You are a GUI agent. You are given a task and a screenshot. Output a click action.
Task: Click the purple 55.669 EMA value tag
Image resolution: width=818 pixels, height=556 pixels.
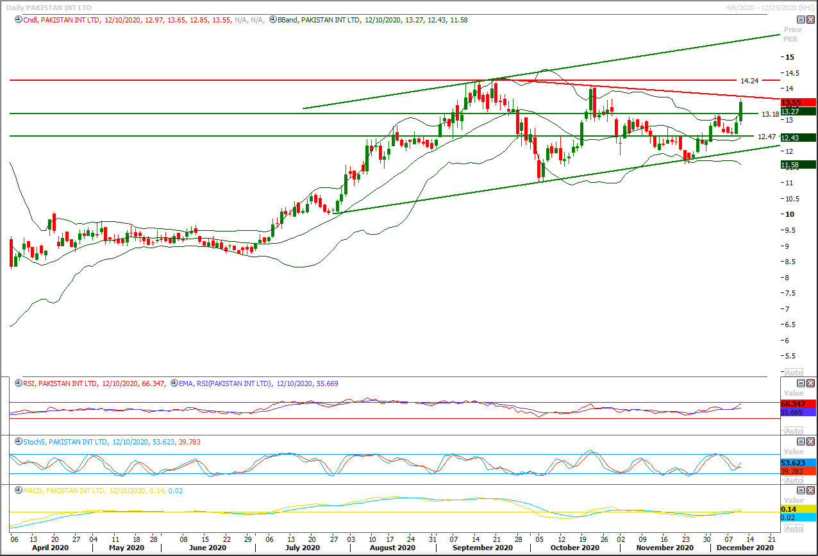pyautogui.click(x=797, y=412)
